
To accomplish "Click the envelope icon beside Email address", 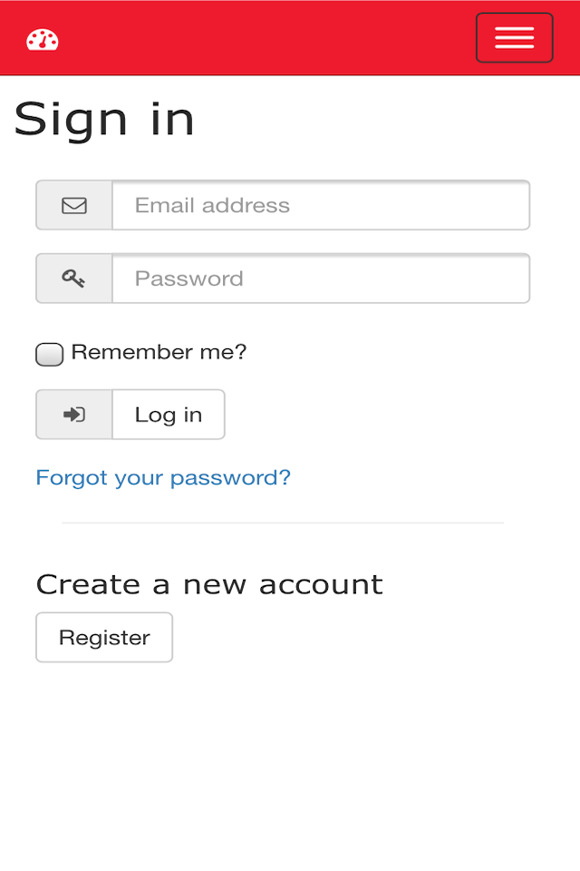I will click(73, 206).
